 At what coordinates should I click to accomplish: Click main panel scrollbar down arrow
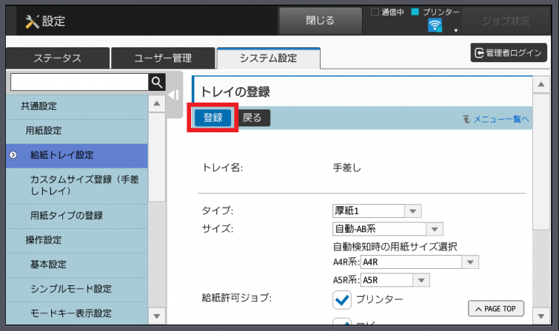541,316
